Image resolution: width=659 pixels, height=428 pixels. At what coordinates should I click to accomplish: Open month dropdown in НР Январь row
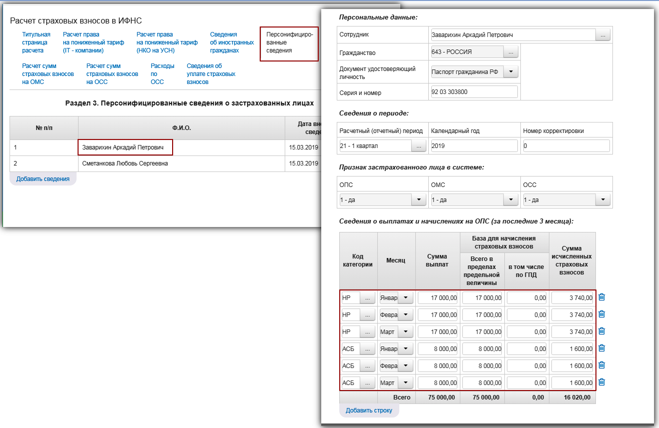pos(405,298)
